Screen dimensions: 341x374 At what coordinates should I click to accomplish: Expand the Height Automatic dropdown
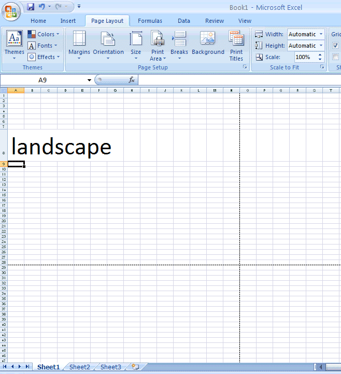(x=321, y=45)
